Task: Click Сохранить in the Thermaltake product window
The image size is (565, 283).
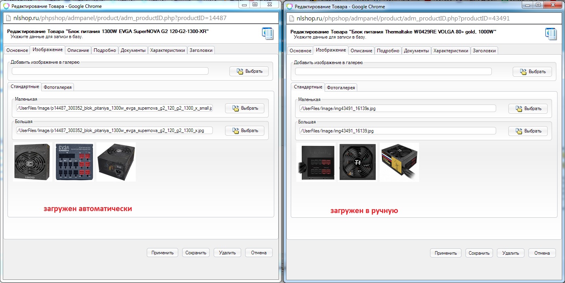Action: click(479, 253)
